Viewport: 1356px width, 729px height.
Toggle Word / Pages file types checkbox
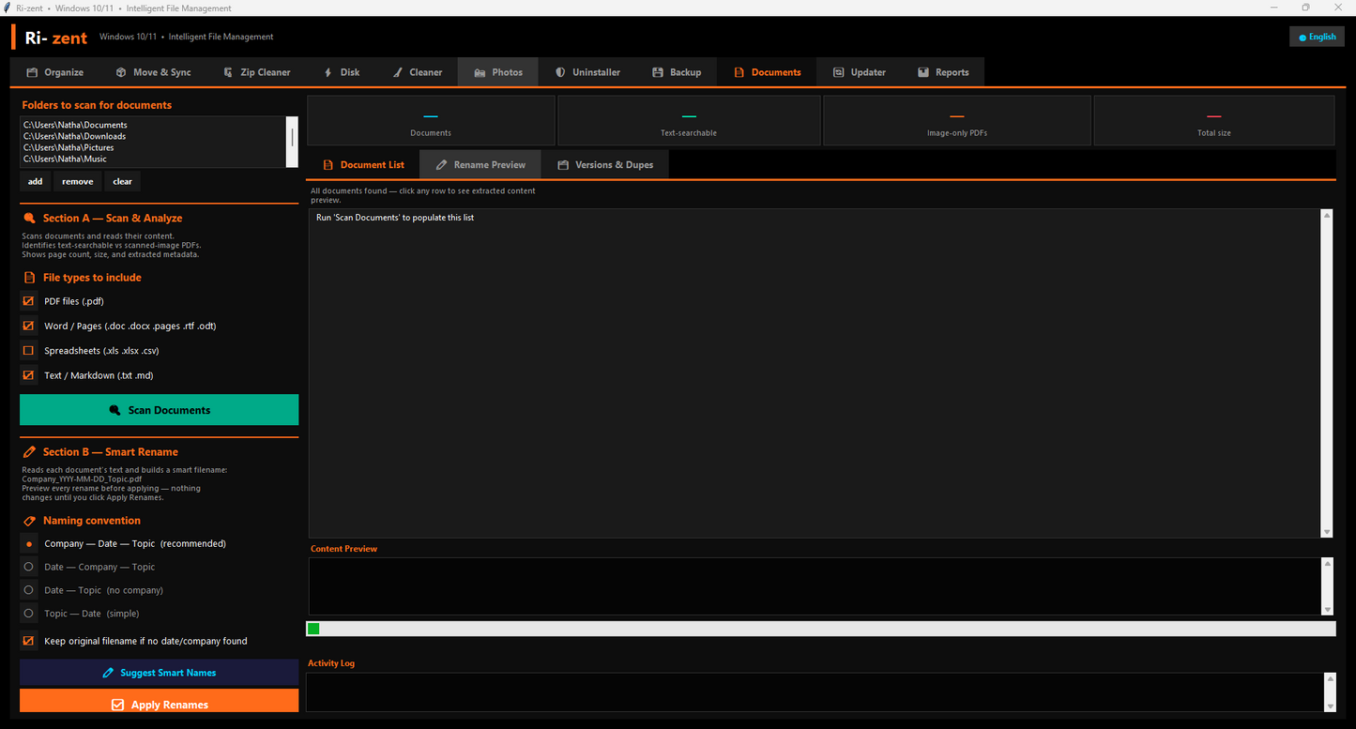click(x=28, y=326)
